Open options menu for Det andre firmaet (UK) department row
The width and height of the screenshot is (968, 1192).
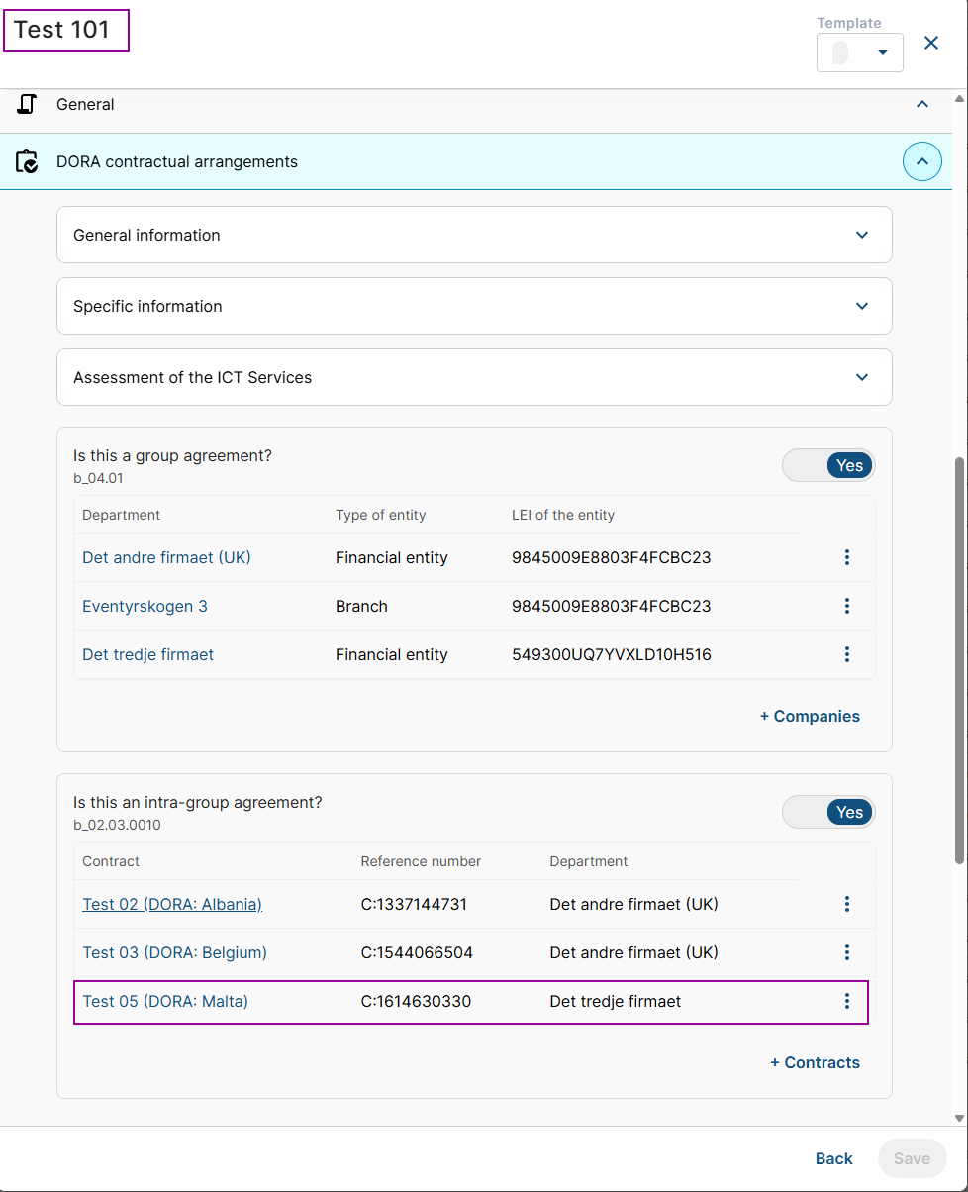(x=846, y=557)
